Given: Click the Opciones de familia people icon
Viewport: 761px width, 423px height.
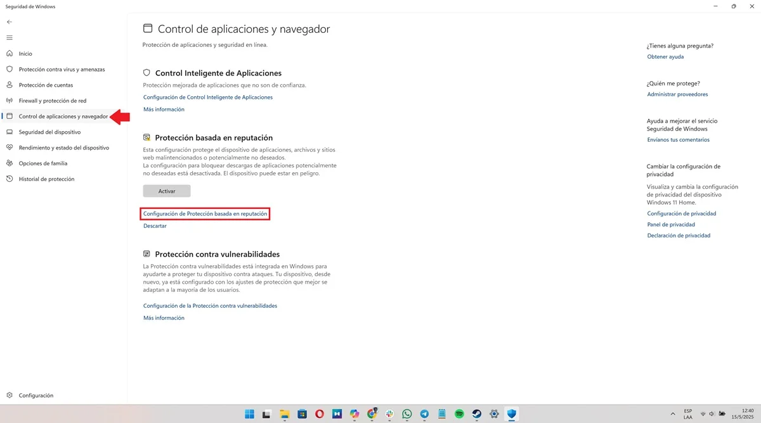Looking at the screenshot, I should pyautogui.click(x=9, y=163).
